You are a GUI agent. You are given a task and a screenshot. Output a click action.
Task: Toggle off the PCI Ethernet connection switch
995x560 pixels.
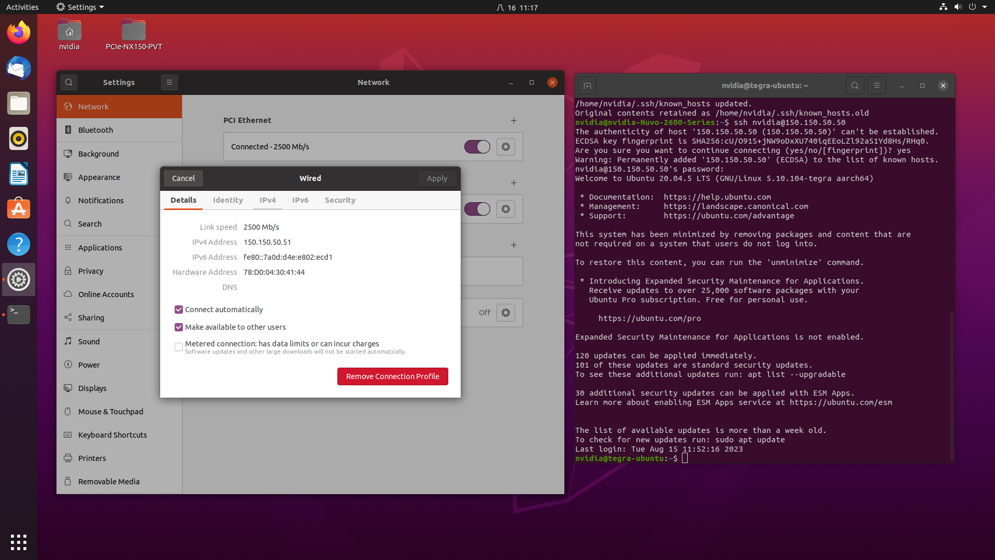(x=477, y=147)
